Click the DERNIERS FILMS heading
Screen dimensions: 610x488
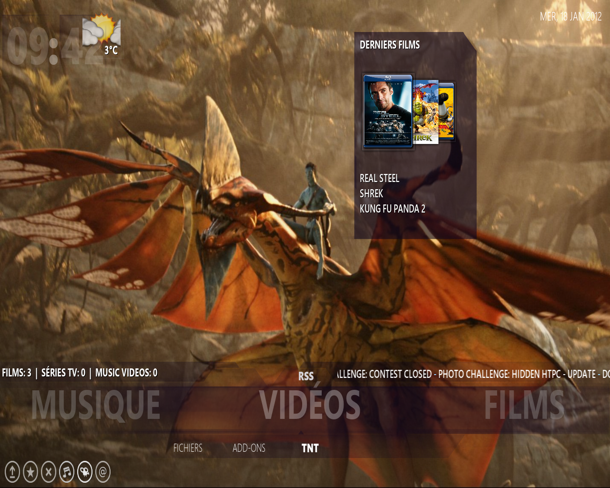(x=389, y=45)
